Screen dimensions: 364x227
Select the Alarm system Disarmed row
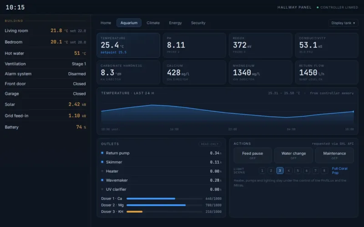[x=45, y=74]
